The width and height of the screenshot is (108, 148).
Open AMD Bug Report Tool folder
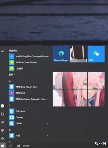[x=29, y=87]
